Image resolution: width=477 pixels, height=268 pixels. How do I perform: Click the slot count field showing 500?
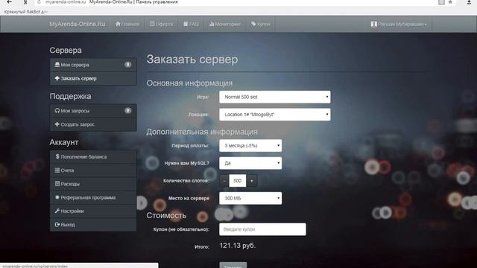click(x=238, y=181)
